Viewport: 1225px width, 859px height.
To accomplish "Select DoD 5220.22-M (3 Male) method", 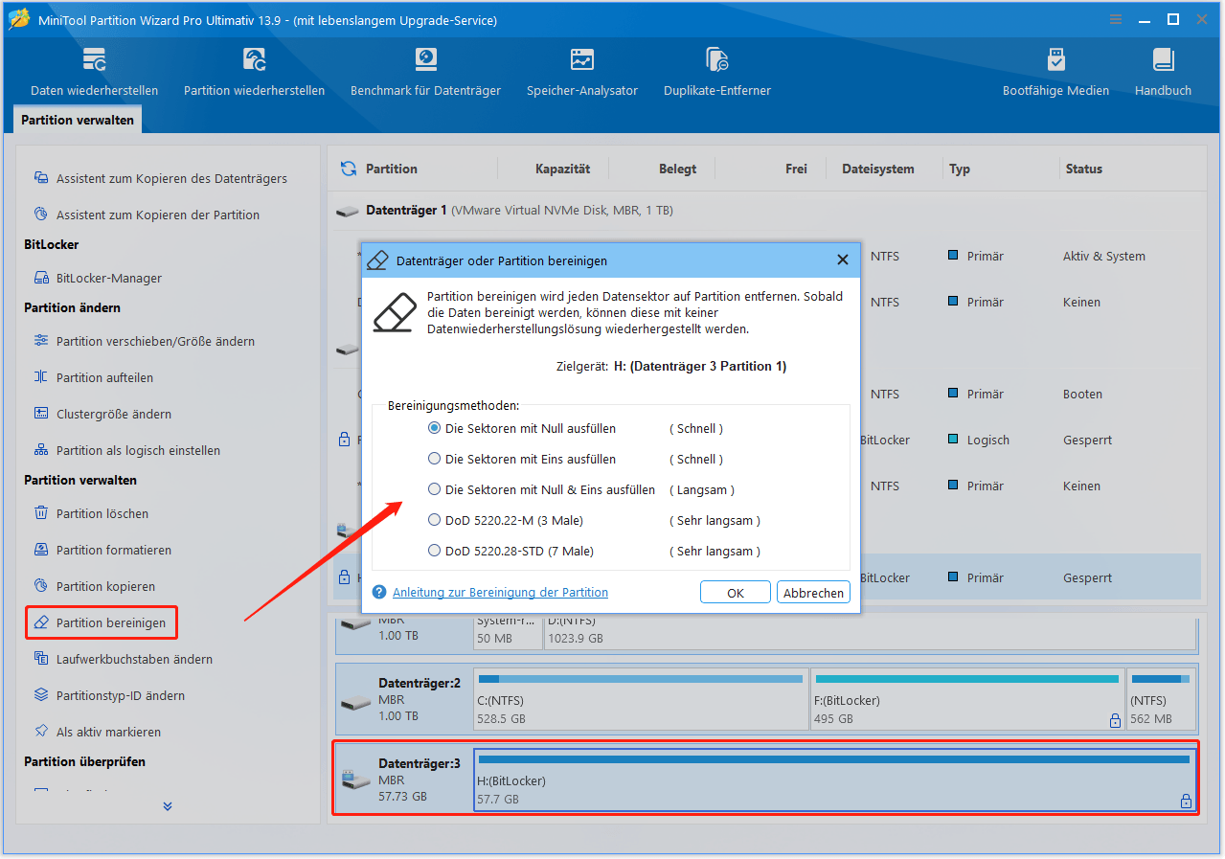I will 506,520.
